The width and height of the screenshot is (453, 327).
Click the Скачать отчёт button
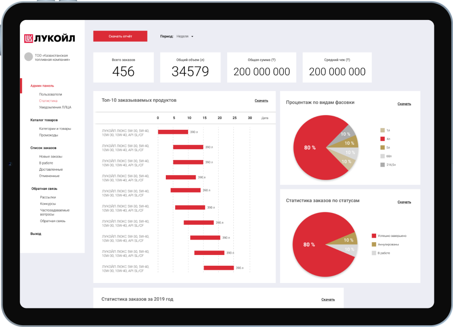coord(120,36)
